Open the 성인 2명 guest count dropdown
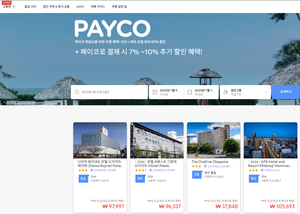The height and width of the screenshot is (214, 300). (245, 92)
